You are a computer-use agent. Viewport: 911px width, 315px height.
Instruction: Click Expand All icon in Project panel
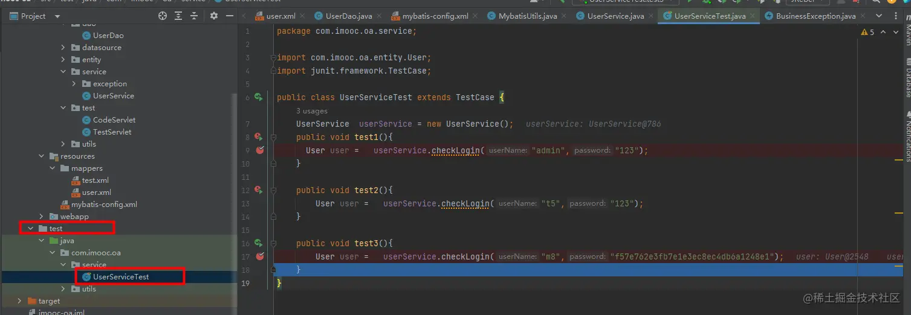click(x=180, y=16)
